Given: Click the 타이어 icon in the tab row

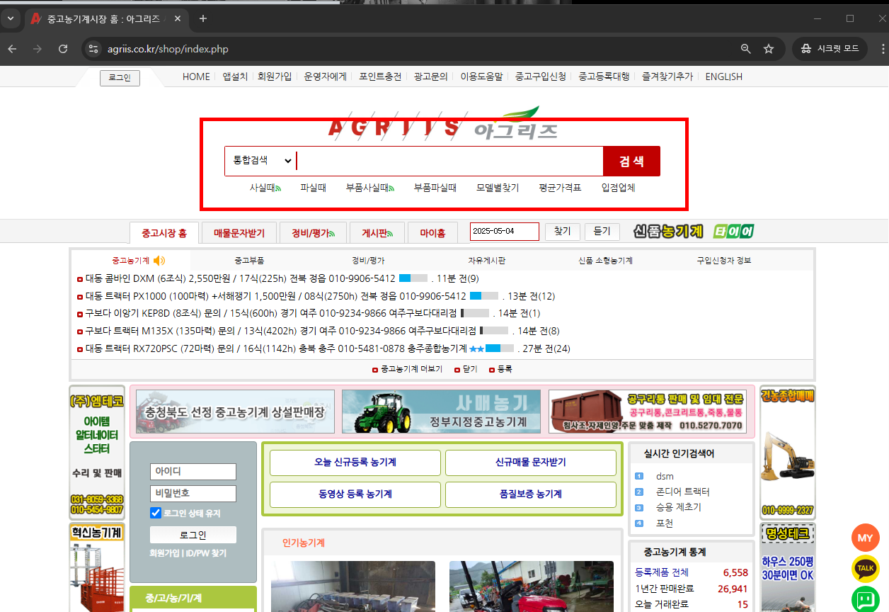Looking at the screenshot, I should [x=733, y=230].
